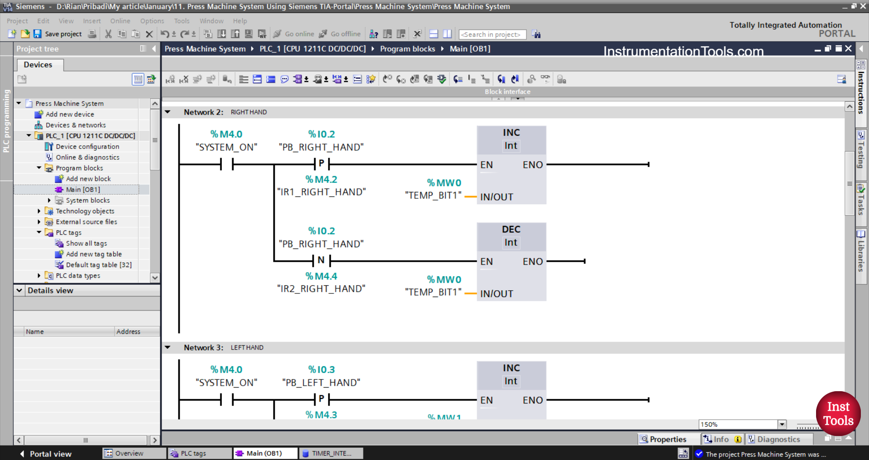Click the Insert network icon
This screenshot has height=460, width=869.
(170, 80)
